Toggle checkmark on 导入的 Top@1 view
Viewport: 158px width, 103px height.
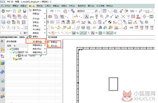17,56
